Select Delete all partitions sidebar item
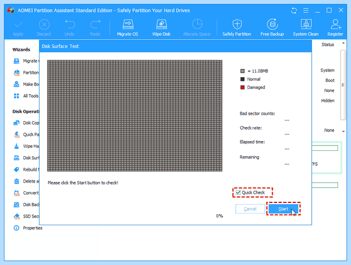 [26, 181]
